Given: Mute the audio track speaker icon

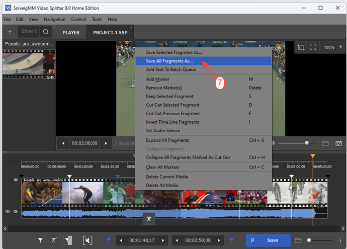Looking at the screenshot, I should (x=8, y=211).
